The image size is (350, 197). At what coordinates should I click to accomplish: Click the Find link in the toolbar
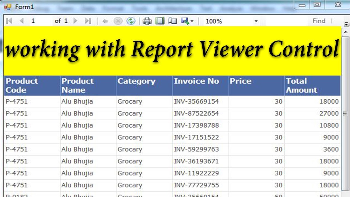click(319, 21)
